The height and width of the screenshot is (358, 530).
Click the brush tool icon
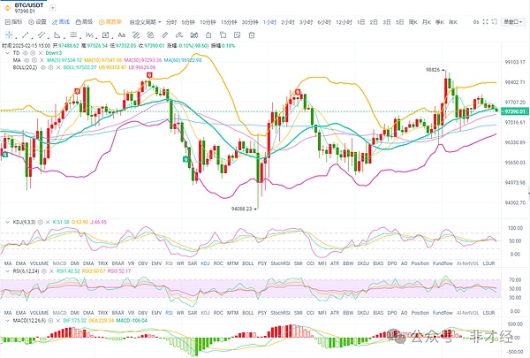[x=179, y=34]
